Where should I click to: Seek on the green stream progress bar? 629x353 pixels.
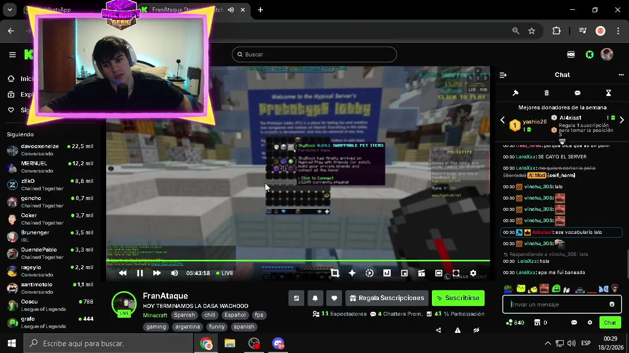tap(298, 260)
